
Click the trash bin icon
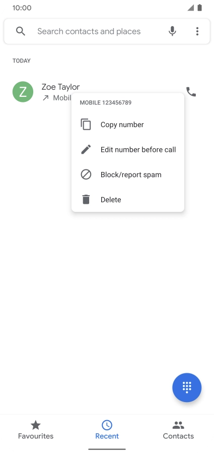(x=86, y=200)
